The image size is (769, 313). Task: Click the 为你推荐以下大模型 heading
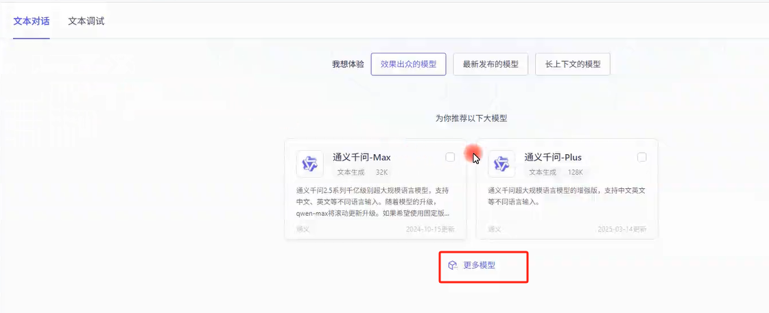point(471,118)
